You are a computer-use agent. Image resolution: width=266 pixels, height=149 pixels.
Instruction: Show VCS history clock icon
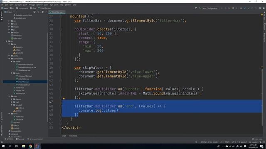pyautogui.click(x=252, y=8)
